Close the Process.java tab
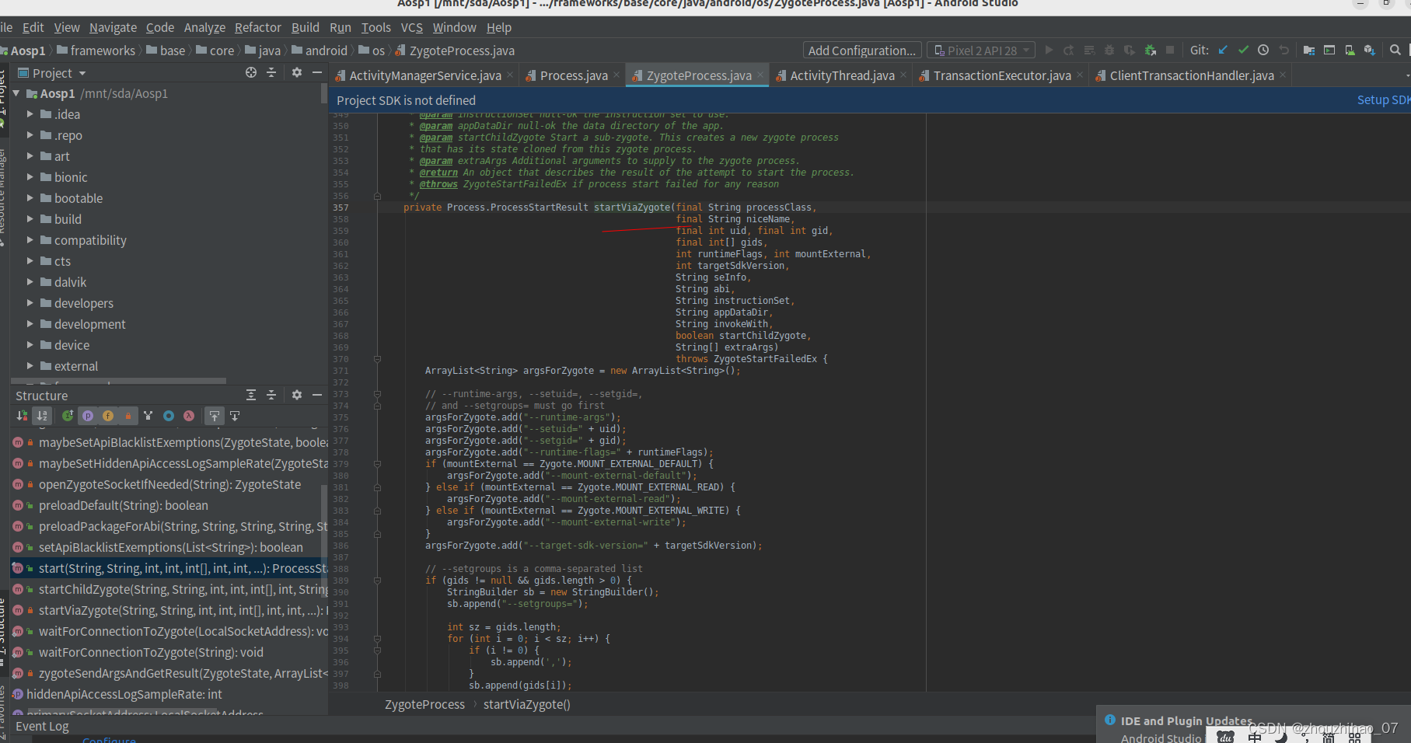This screenshot has height=743, width=1411. coord(616,75)
